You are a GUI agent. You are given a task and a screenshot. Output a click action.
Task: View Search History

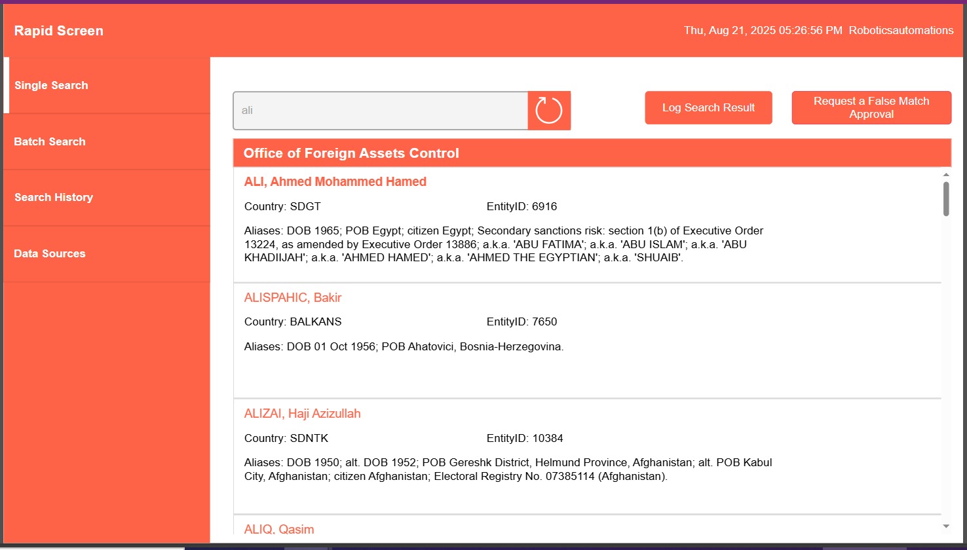(53, 197)
